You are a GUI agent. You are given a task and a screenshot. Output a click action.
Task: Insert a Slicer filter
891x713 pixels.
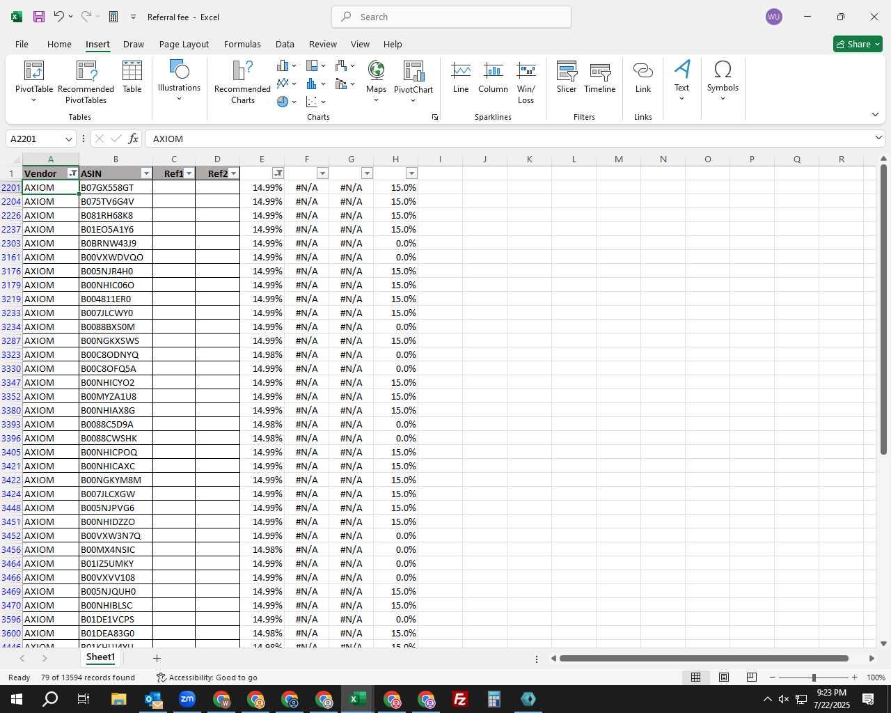(567, 78)
